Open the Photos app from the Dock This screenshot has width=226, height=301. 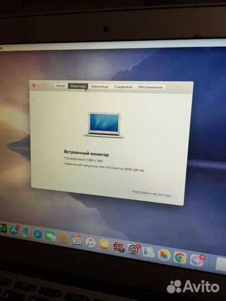click(x=164, y=255)
